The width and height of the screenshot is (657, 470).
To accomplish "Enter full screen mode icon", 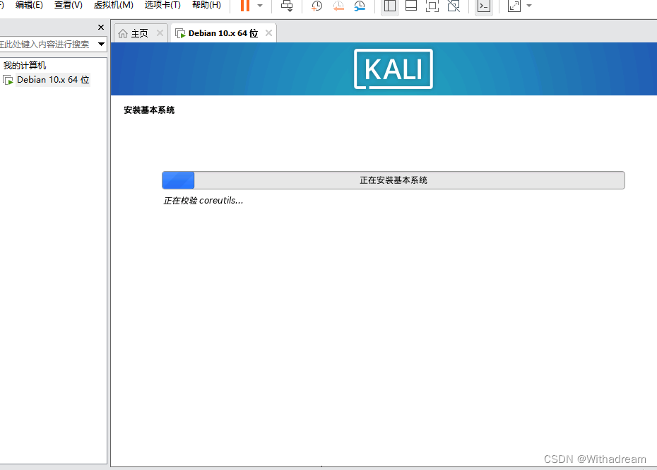I will pyautogui.click(x=432, y=6).
